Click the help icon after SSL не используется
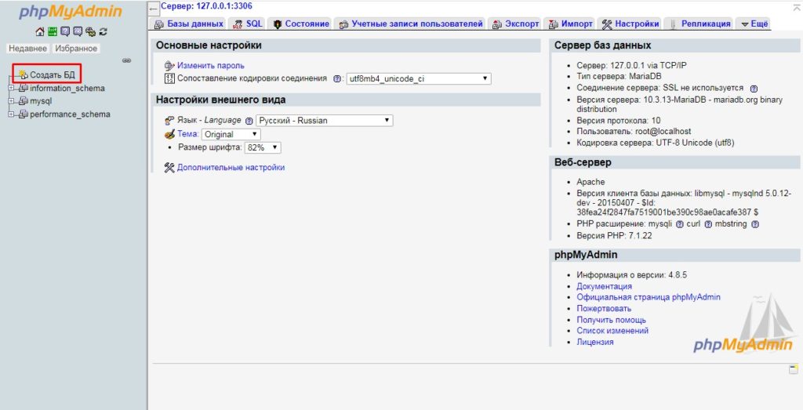The image size is (803, 410). tap(754, 89)
